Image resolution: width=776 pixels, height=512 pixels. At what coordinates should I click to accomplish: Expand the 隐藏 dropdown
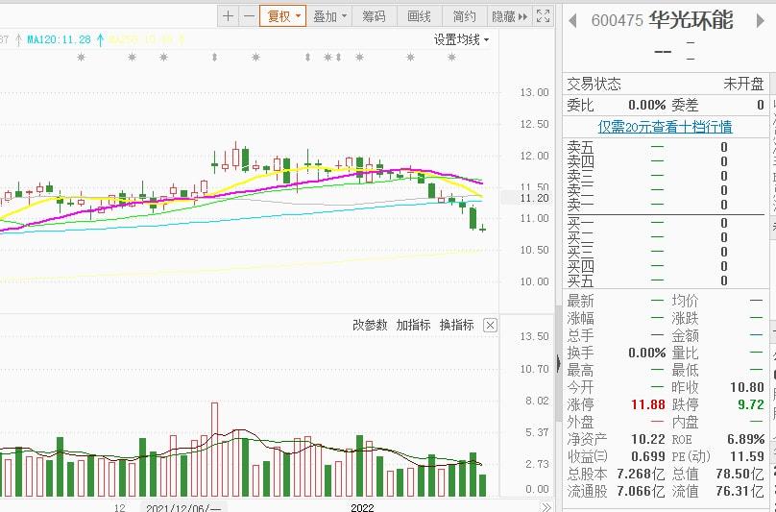[509, 16]
